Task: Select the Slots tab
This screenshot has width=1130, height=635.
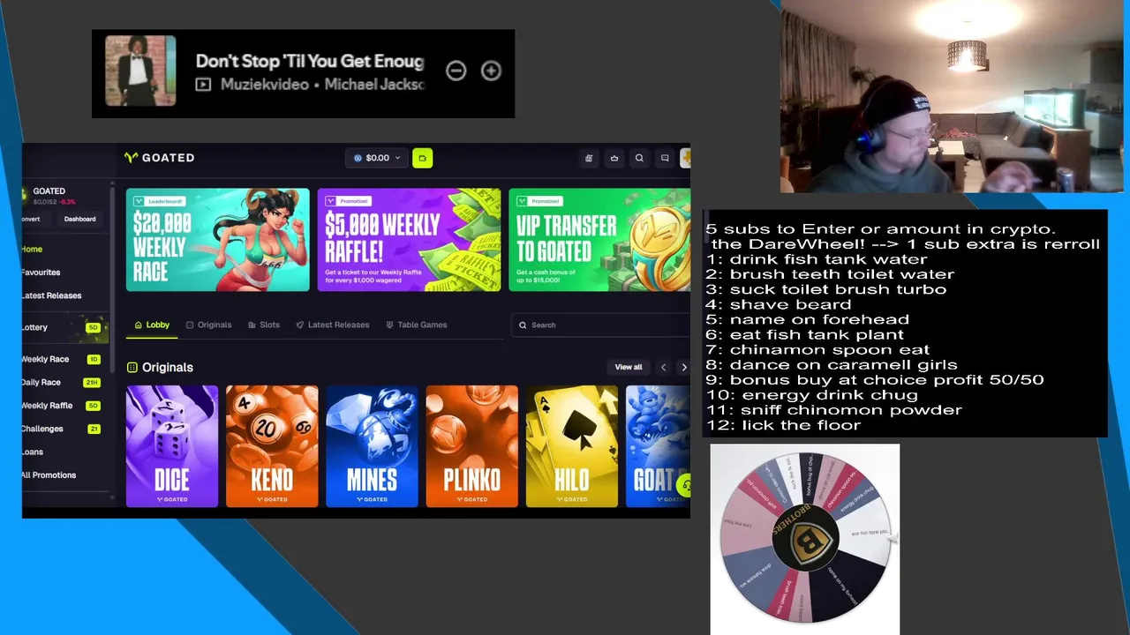Action: (x=264, y=325)
